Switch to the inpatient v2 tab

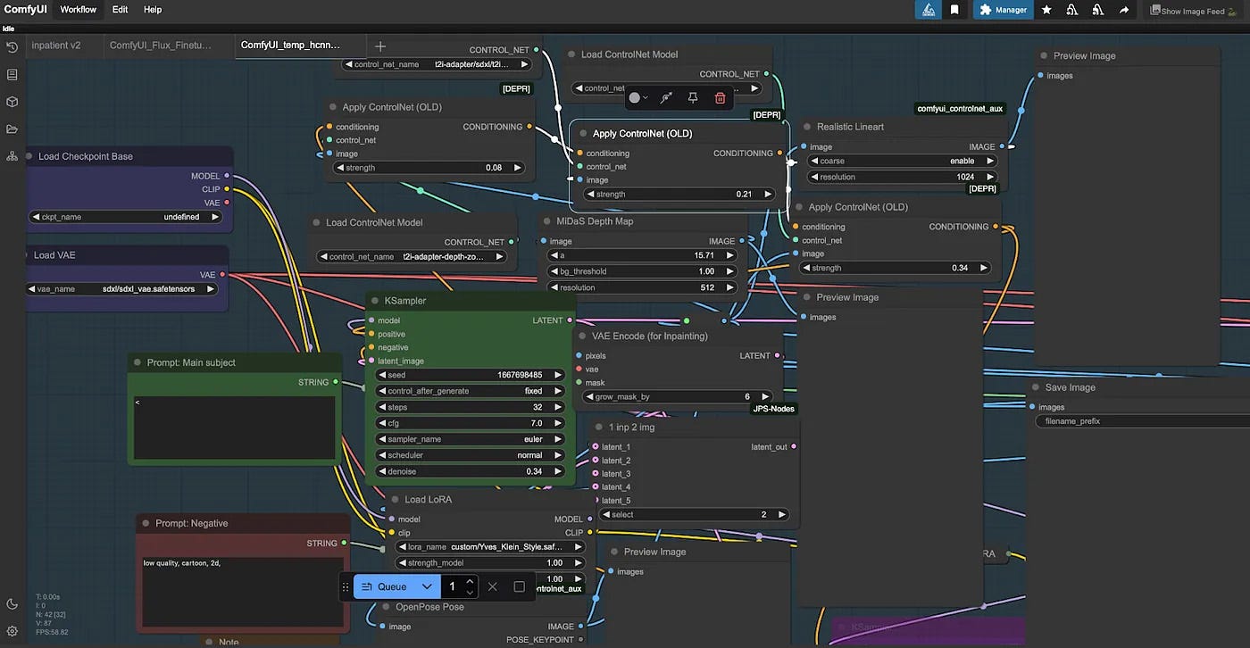(56, 46)
